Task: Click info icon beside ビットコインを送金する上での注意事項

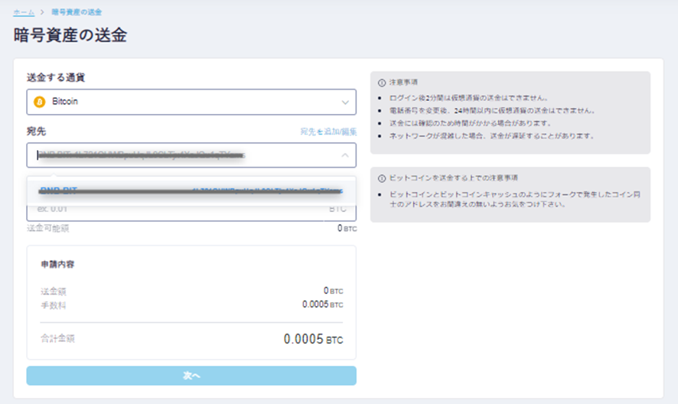Action: (x=381, y=178)
